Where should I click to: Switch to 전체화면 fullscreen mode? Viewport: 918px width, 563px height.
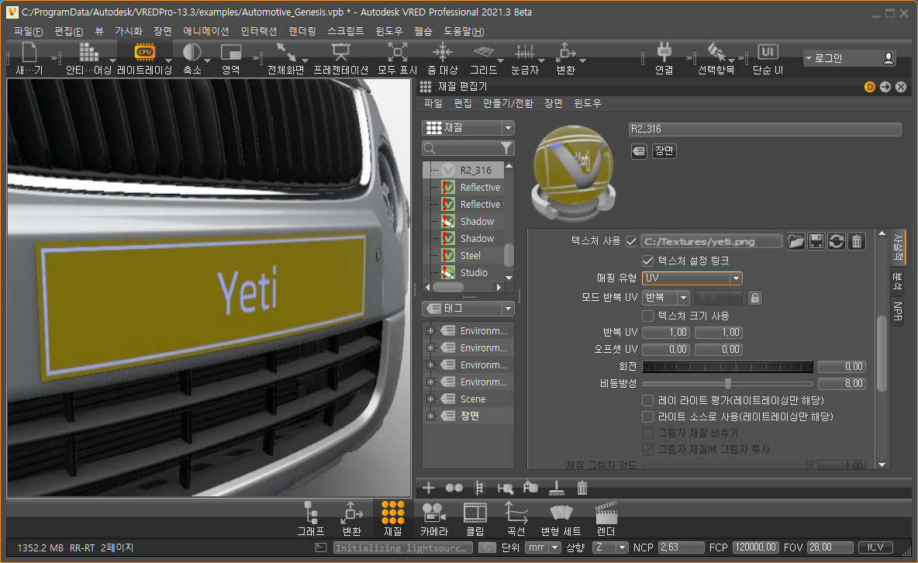(x=285, y=52)
